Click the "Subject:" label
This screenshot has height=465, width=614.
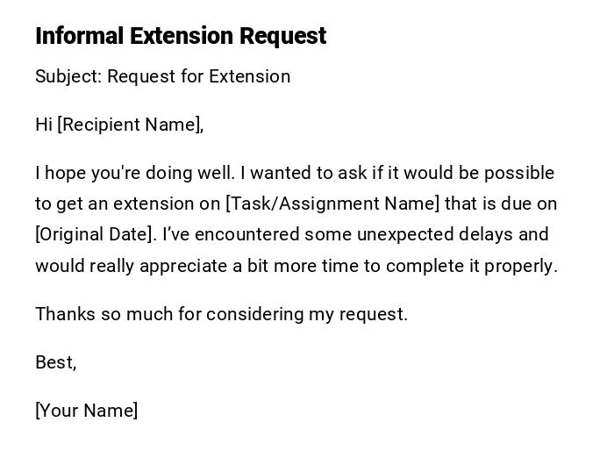[x=68, y=76]
